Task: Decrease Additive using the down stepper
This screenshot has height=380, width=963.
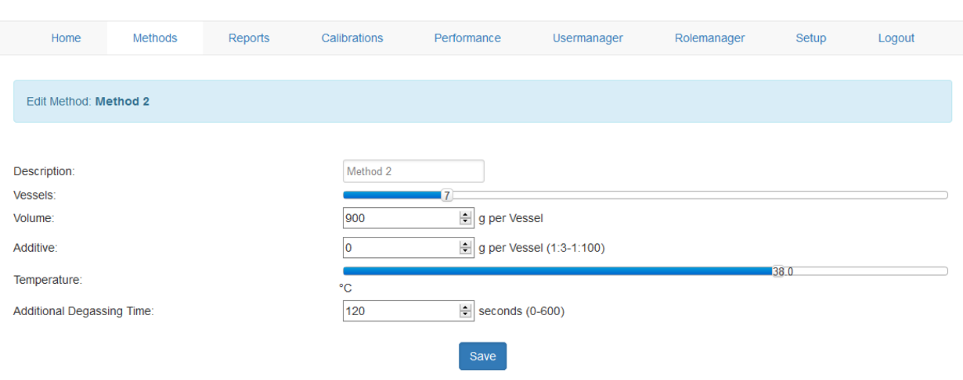Action: tap(465, 252)
